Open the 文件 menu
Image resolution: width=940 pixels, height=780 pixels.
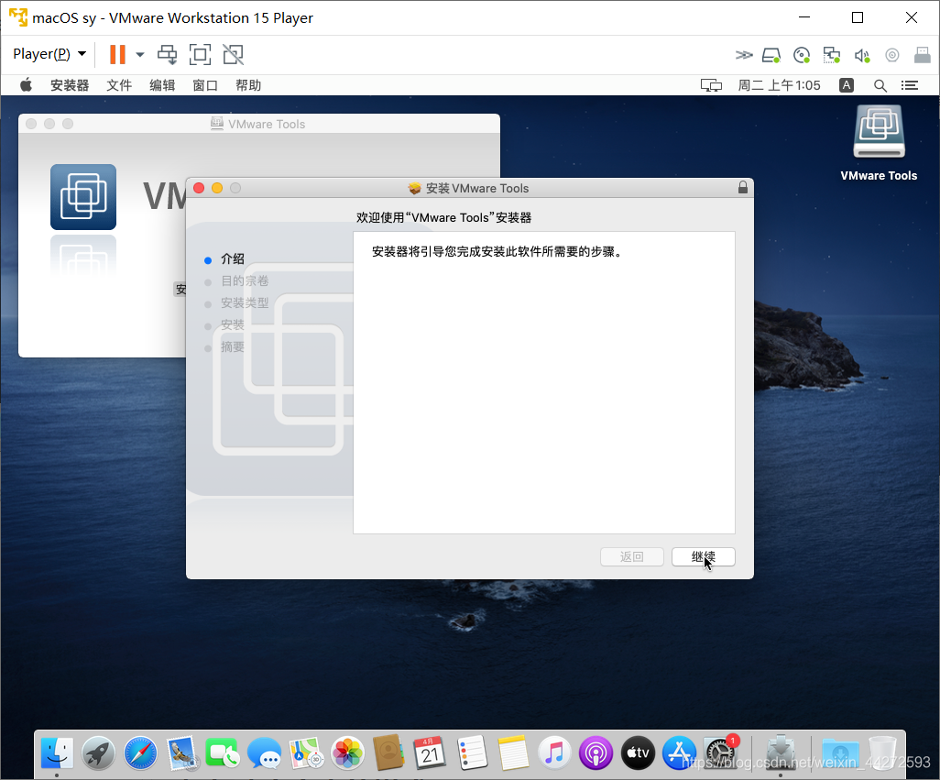[x=119, y=85]
